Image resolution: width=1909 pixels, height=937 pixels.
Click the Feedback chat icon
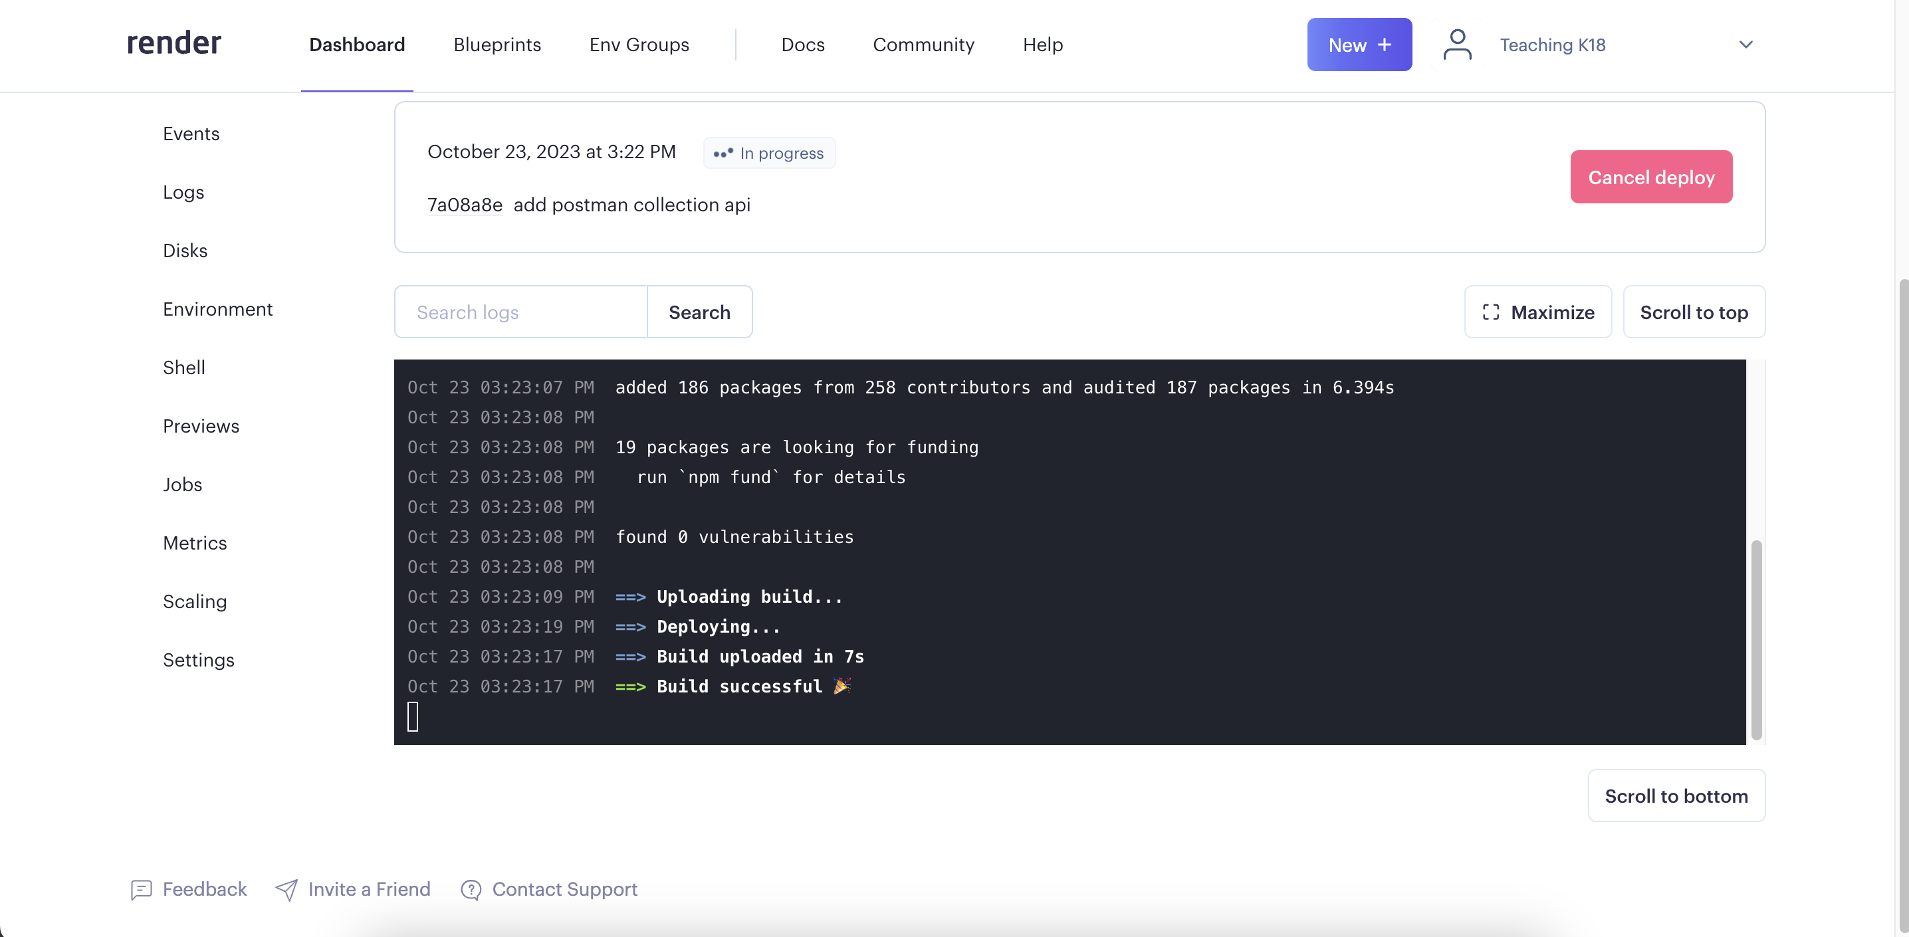[x=141, y=890]
